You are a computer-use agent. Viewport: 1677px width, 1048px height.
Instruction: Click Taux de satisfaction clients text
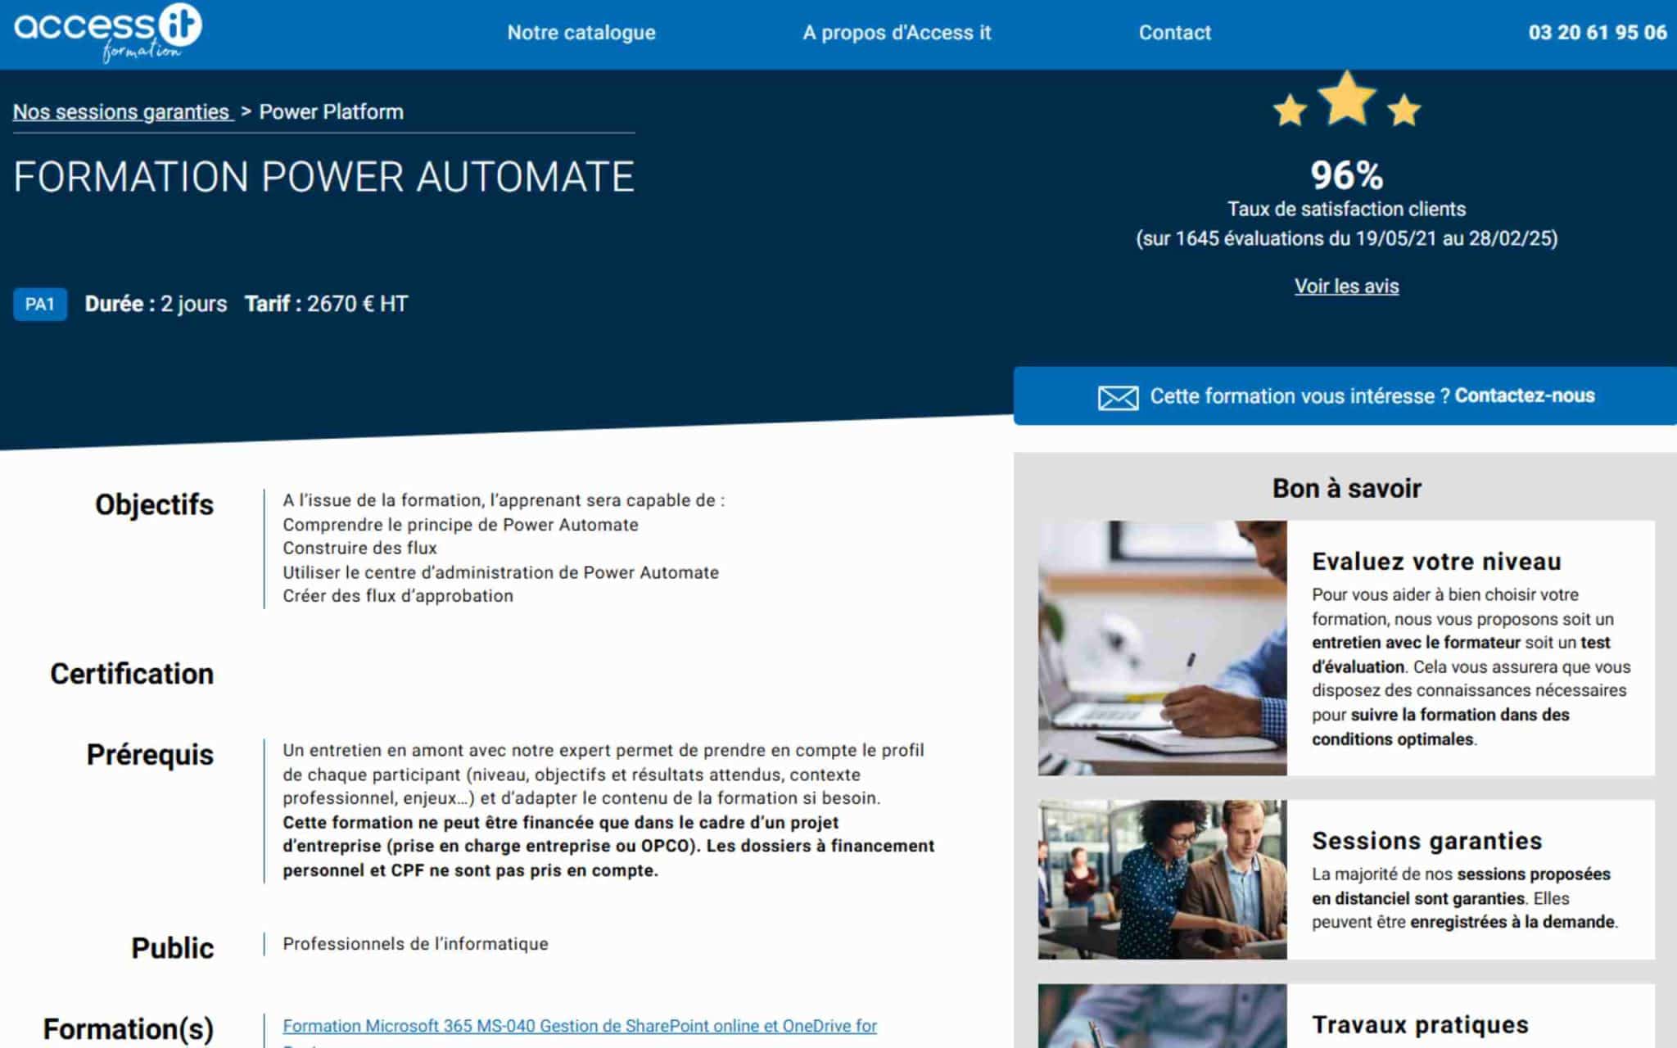click(1346, 210)
